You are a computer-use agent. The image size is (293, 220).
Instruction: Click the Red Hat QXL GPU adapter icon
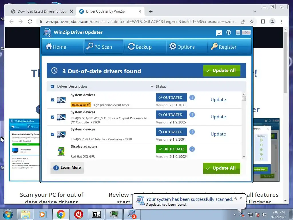tap(61, 152)
